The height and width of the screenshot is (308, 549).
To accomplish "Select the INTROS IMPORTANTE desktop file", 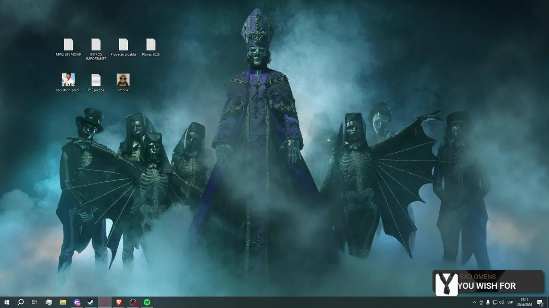I will pos(96,49).
